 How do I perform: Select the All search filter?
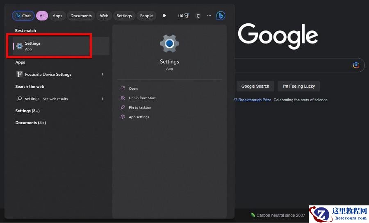(x=42, y=16)
